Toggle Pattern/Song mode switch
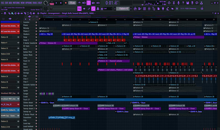 click(x=52, y=3)
